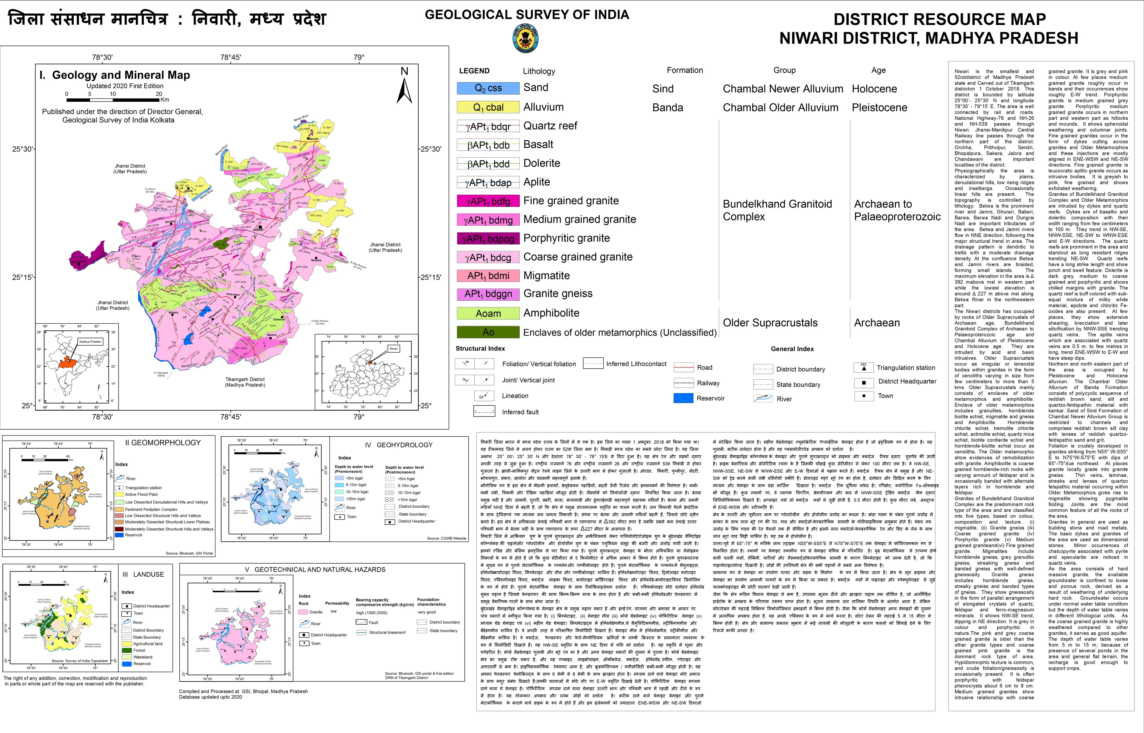Screen dimensions: 1144x733
Task: Select the Active Flood Plain swatch
Action: (x=119, y=495)
